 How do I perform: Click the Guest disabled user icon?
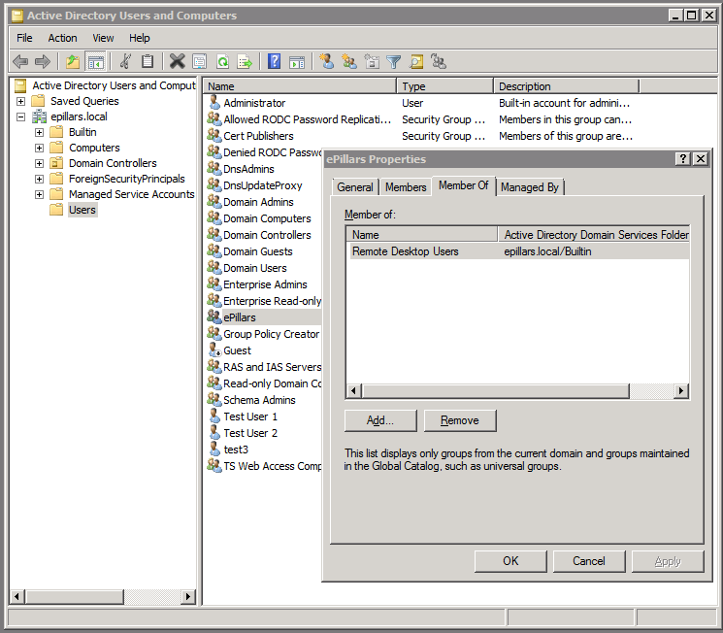214,350
